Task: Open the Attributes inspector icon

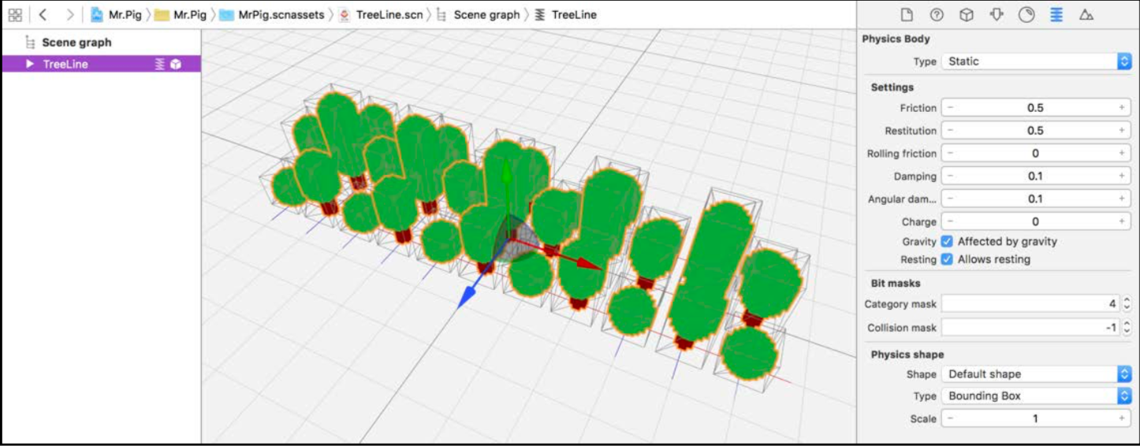Action: pos(997,14)
